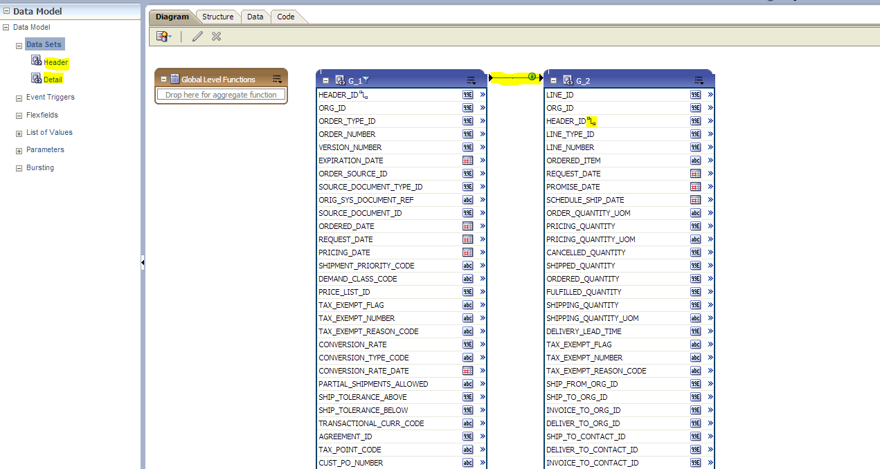
Task: Open the Code tab
Action: click(285, 17)
